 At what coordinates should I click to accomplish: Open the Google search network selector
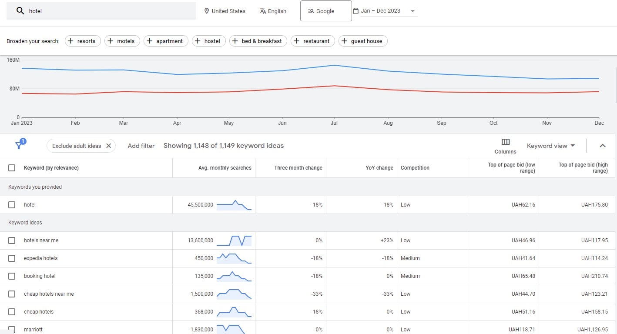point(326,11)
